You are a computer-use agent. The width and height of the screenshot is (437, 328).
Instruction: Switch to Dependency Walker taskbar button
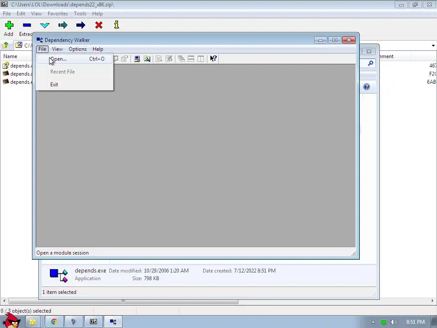point(113,322)
